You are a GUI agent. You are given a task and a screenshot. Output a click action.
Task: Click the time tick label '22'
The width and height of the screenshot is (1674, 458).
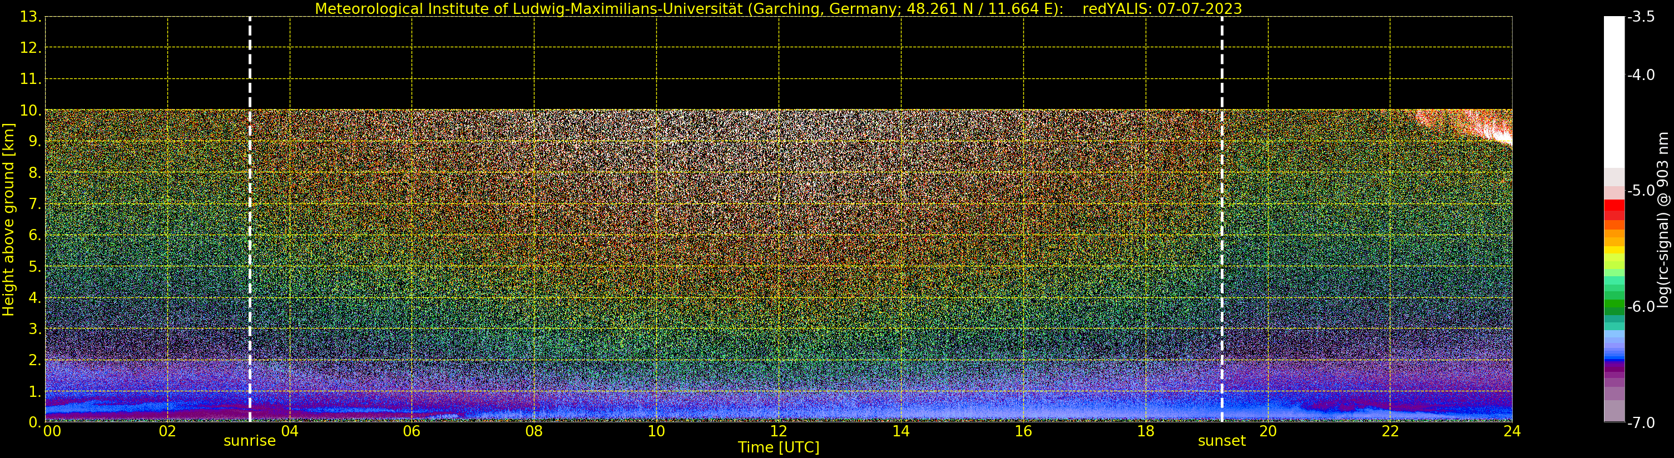click(x=1390, y=431)
